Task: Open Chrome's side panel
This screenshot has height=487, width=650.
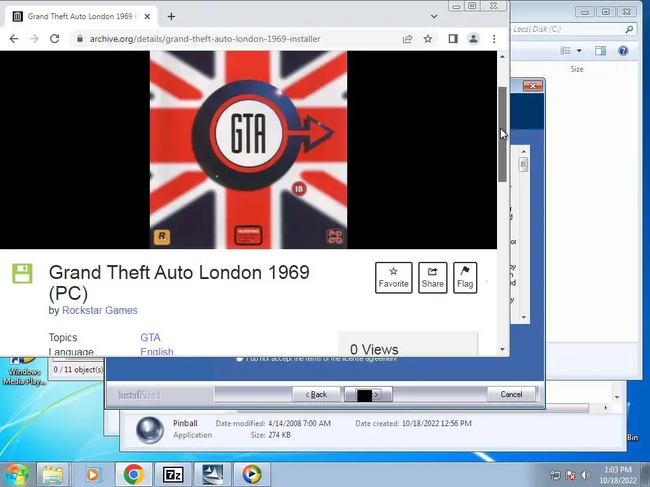Action: (453, 39)
